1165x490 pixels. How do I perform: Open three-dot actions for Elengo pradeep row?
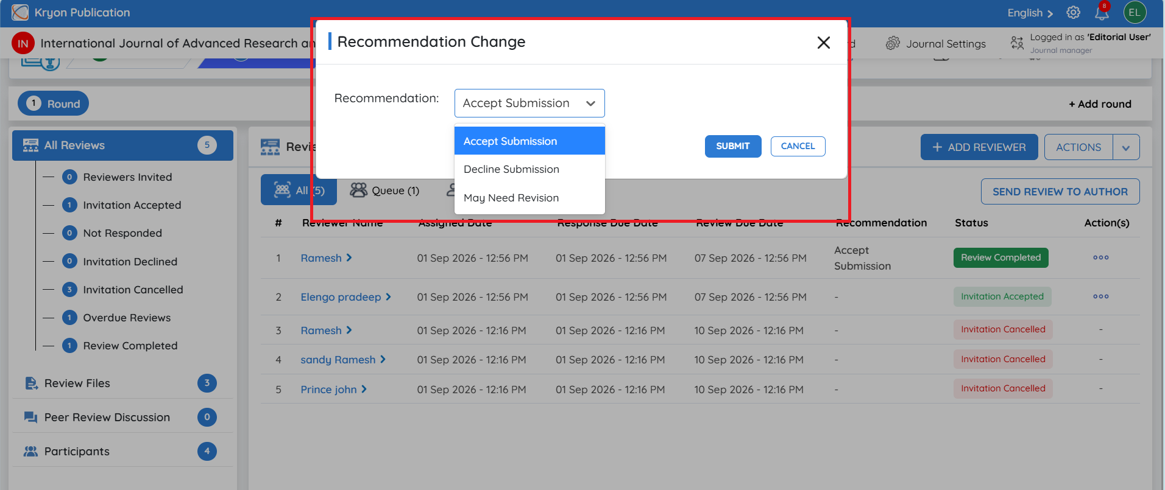tap(1101, 296)
